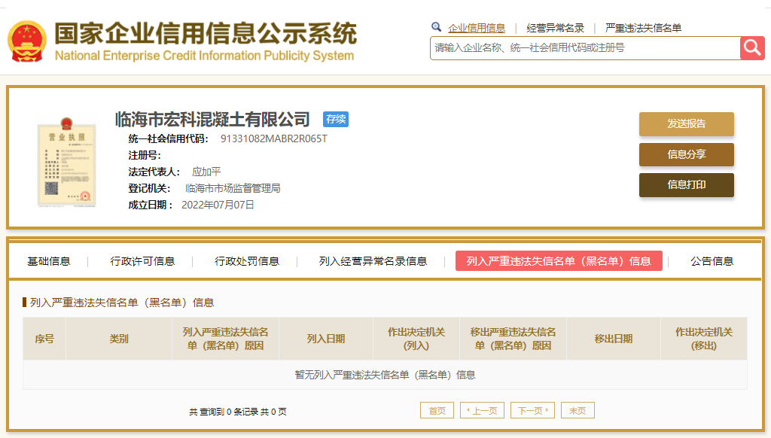Click the small magnifier icon beside 企业信用信息

(436, 27)
